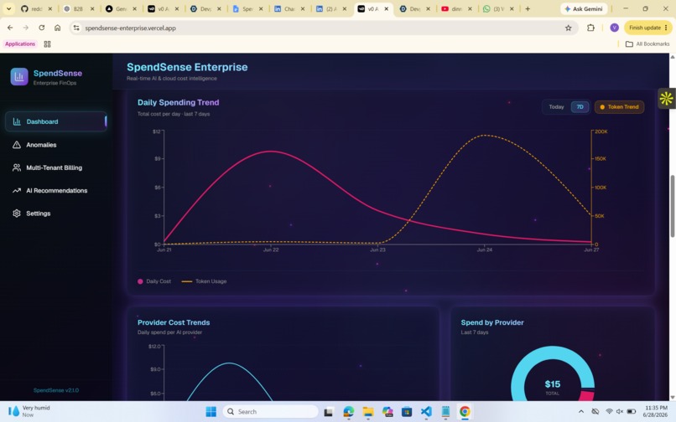
Task: Click the SpendSense logo icon
Action: tap(19, 77)
